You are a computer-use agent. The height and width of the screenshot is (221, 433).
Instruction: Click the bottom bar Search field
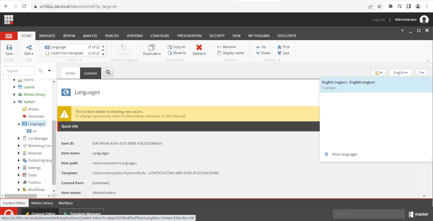369,214
